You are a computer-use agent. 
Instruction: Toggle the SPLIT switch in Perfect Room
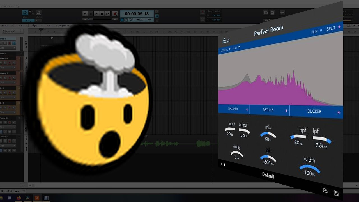pos(334,28)
